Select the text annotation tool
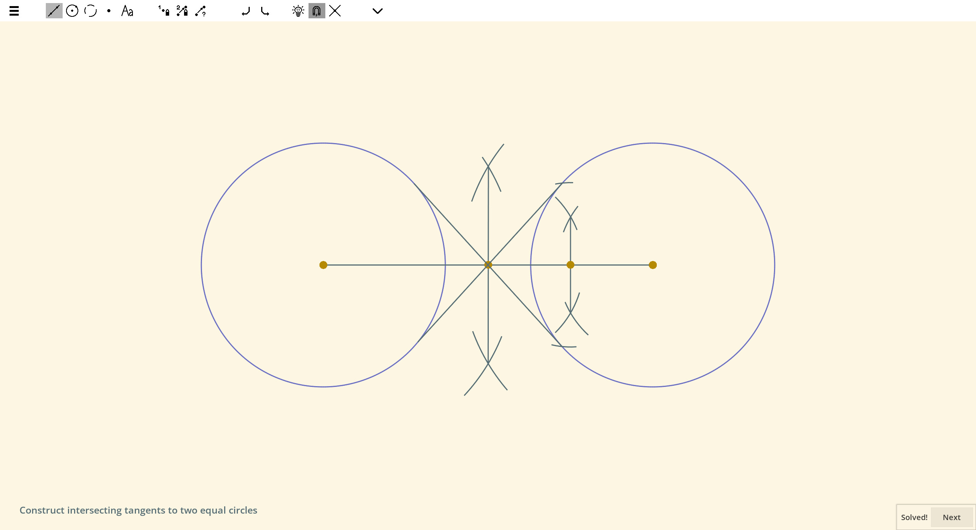Screen dimensions: 976x530 (127, 11)
